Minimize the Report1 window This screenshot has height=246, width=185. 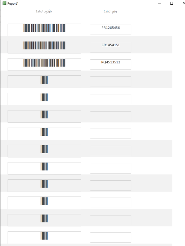pyautogui.click(x=159, y=3)
